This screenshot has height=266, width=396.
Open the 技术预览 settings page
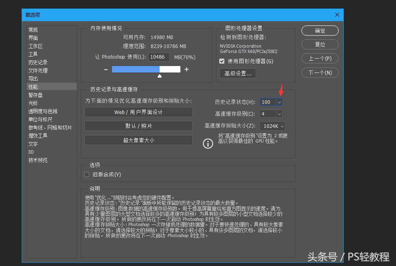click(39, 160)
